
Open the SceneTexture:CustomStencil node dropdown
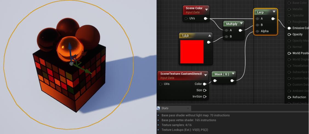[x=206, y=75]
